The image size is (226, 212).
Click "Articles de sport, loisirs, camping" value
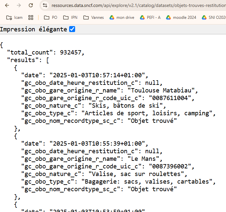pyautogui.click(x=147, y=113)
